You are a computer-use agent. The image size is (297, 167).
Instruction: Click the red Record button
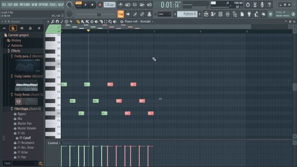click(100, 5)
